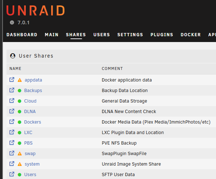The height and width of the screenshot is (179, 216).
Task: Open the Users tab in navigation
Action: 102,35
